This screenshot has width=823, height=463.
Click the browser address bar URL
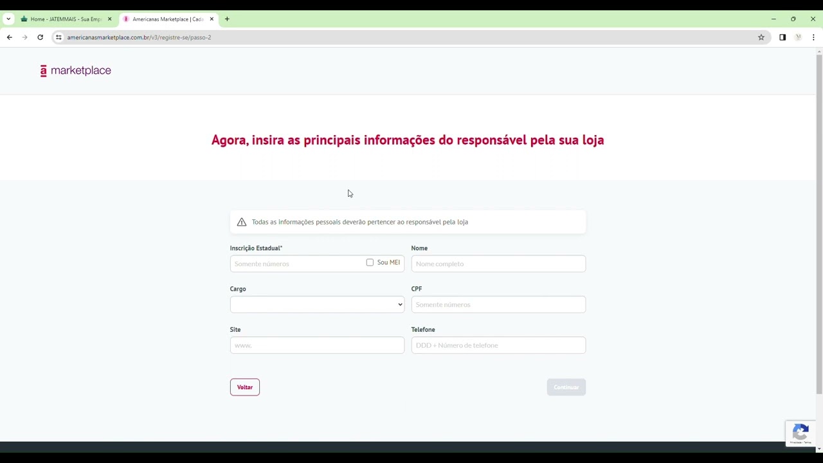(139, 37)
